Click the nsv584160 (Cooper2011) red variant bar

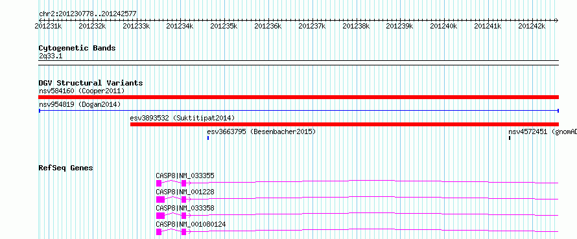tap(298, 97)
